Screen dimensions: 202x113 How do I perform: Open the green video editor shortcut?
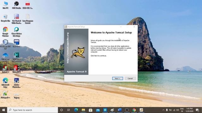16,57
